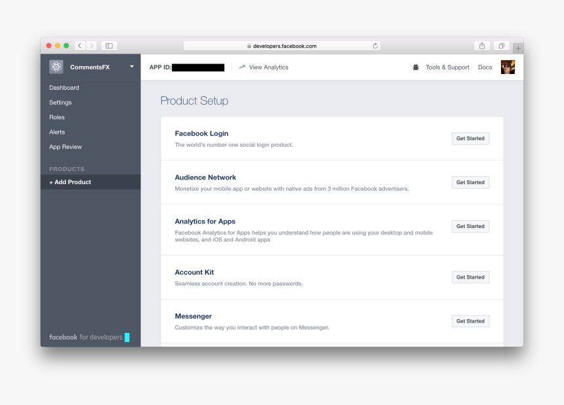This screenshot has height=405, width=564.
Task: Click the Safari share icon
Action: tap(482, 46)
